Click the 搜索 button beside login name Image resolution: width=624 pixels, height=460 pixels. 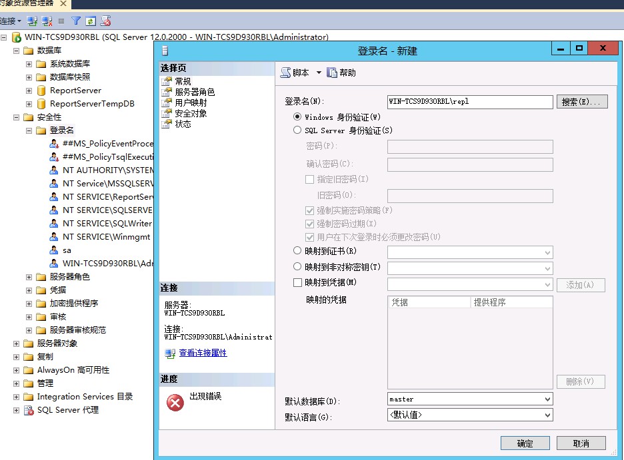click(582, 102)
